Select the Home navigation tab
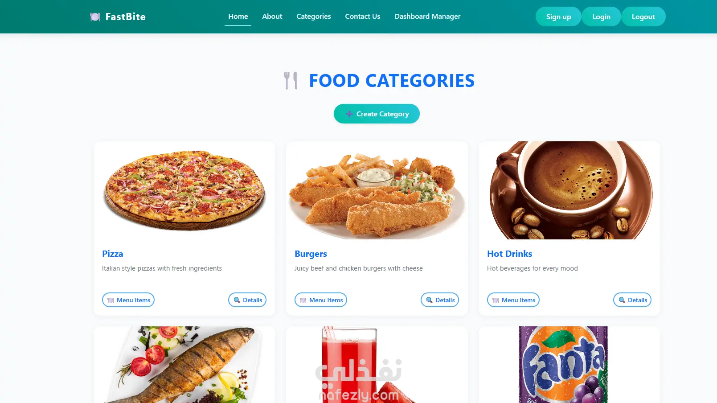Image resolution: width=717 pixels, height=403 pixels. click(238, 16)
